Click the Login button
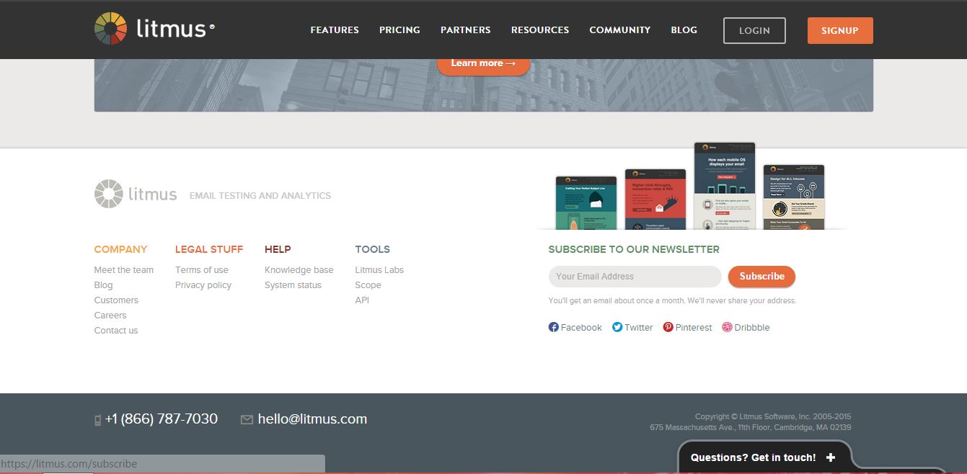 [754, 30]
